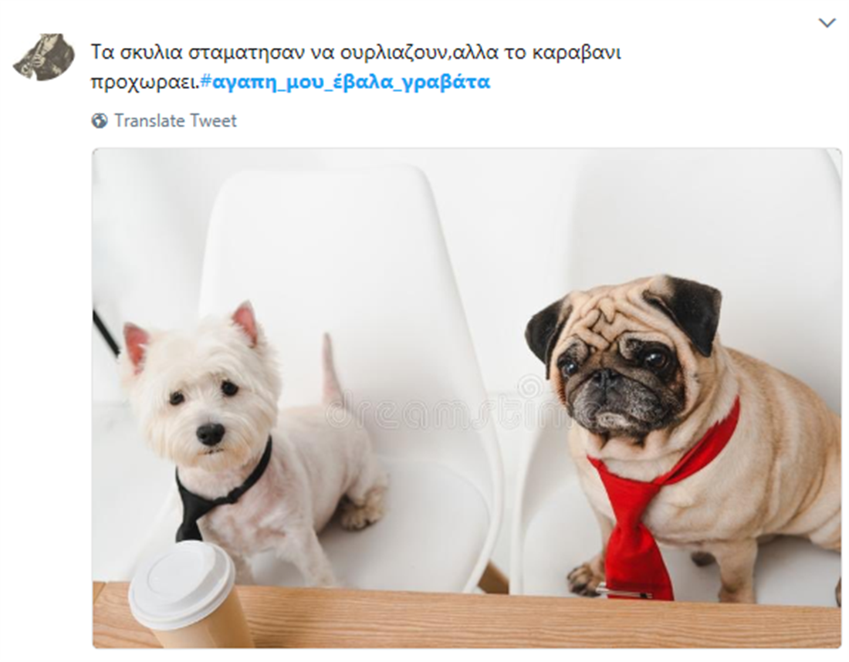849x662 pixels.
Task: Open the tweet author's profile avatar
Action: point(44,57)
